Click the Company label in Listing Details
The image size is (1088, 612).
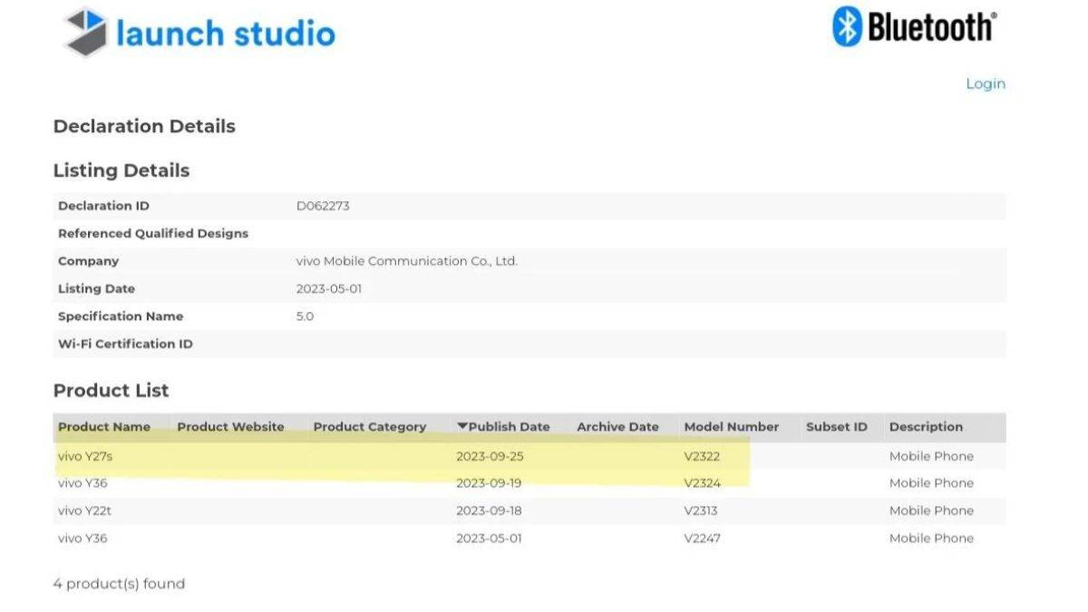click(88, 261)
